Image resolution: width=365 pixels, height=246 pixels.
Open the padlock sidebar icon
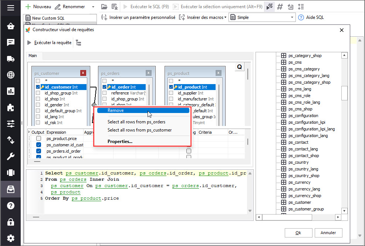(11, 222)
